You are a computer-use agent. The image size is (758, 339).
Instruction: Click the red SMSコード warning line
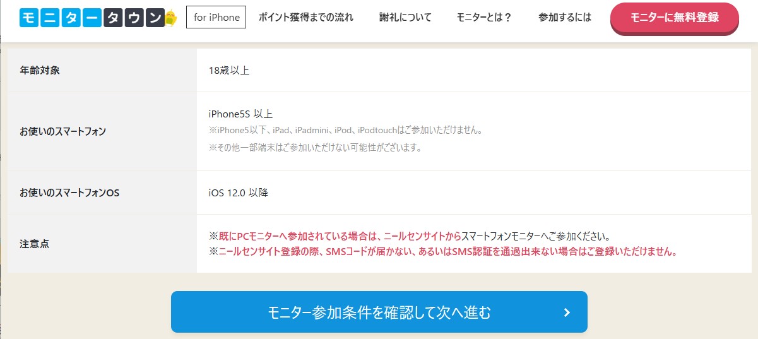(443, 251)
